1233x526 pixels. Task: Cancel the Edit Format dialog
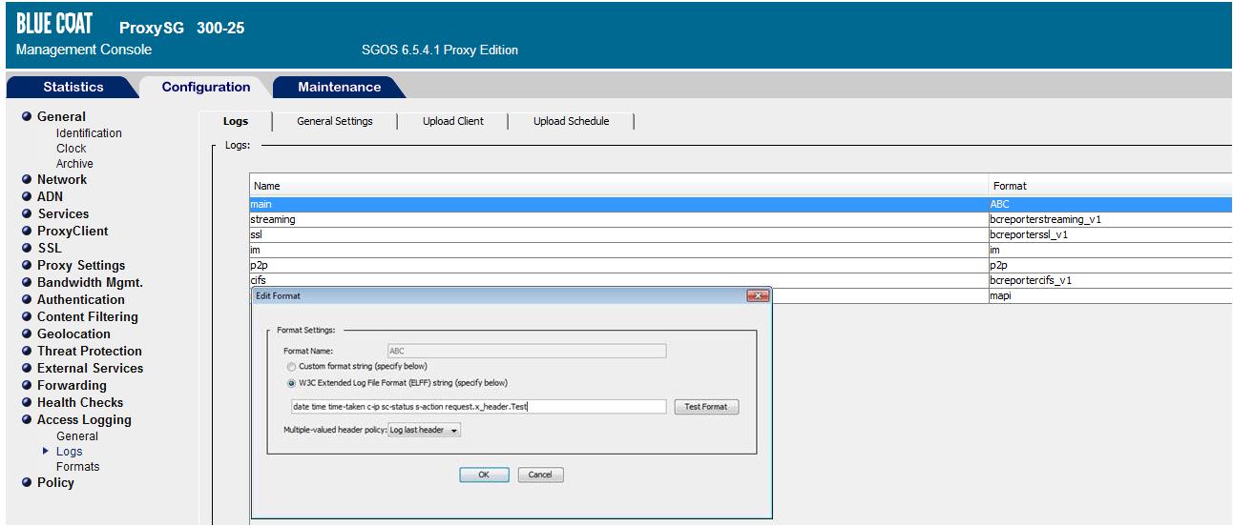[540, 475]
